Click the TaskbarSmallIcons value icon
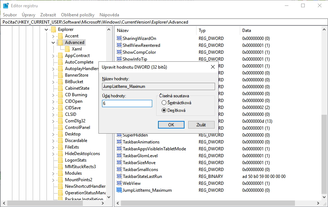This screenshot has height=207, width=328. [x=119, y=169]
